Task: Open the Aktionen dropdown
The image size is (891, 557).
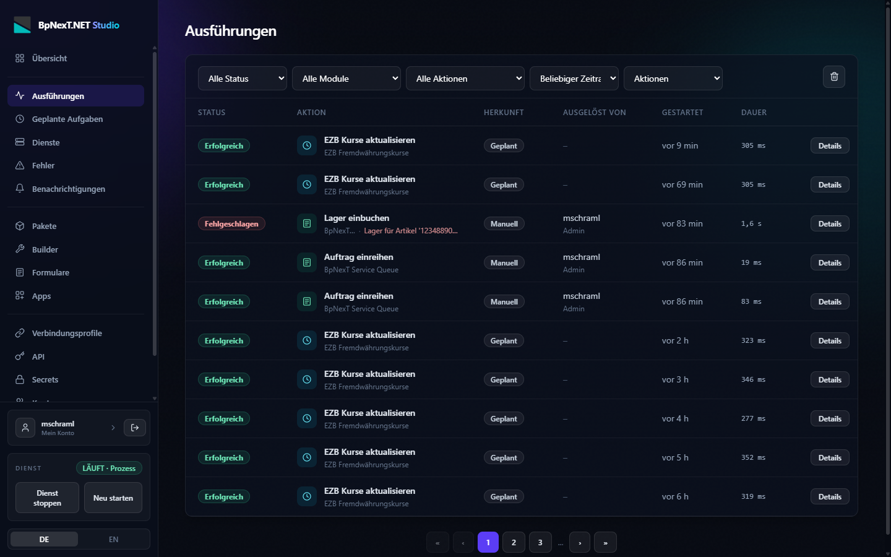Action: [673, 79]
